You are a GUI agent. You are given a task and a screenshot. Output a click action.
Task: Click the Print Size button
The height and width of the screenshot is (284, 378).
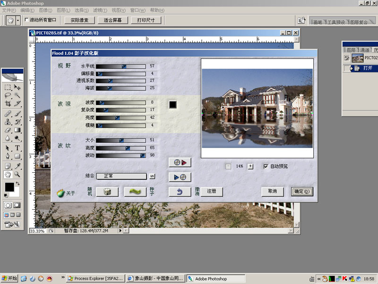(x=146, y=20)
